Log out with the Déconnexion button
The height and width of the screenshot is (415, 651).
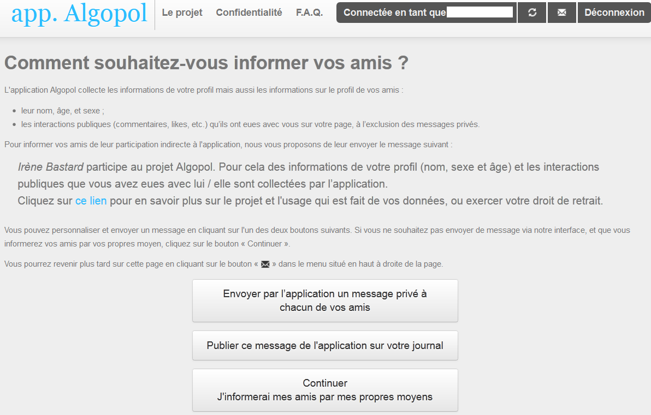pos(614,13)
